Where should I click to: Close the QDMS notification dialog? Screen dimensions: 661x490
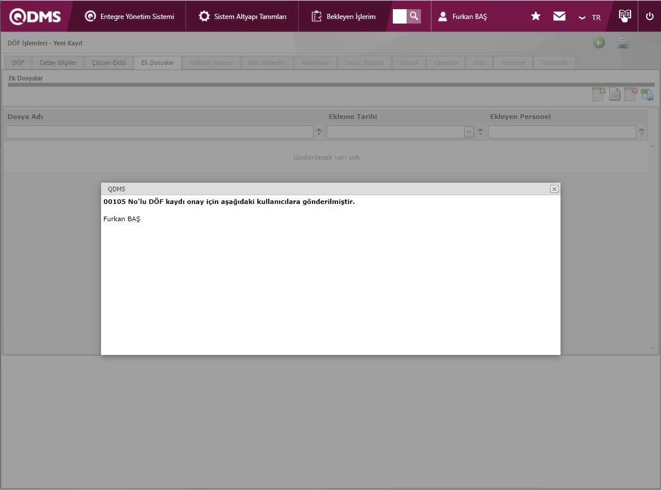pos(554,189)
